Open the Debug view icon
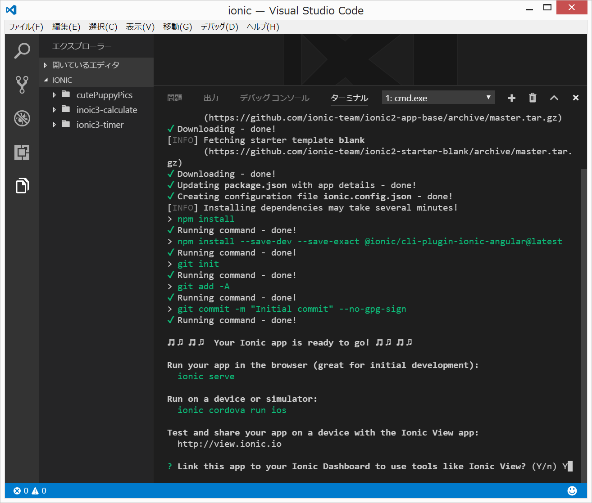This screenshot has width=592, height=503. tap(22, 118)
